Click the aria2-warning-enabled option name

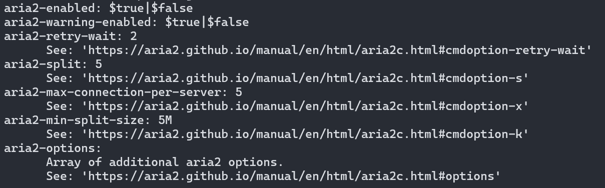(78, 22)
